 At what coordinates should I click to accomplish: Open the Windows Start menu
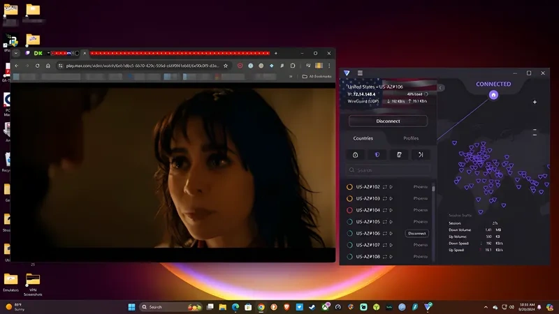131,307
